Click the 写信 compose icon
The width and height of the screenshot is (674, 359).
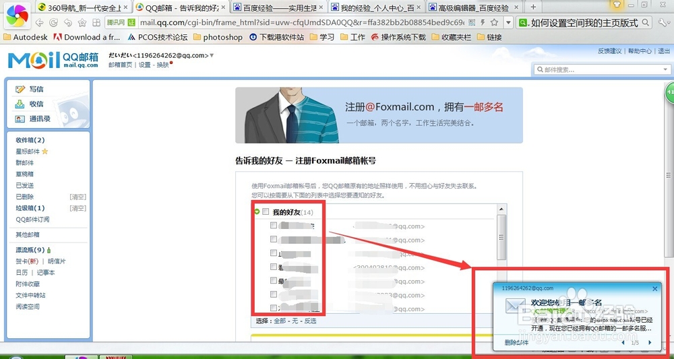[x=20, y=90]
